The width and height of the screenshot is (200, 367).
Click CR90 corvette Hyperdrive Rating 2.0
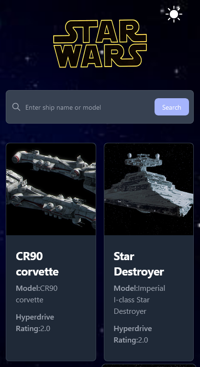35,323
